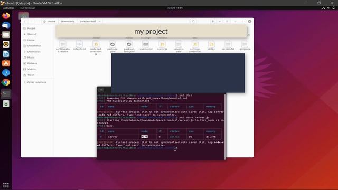Select the node-red.controller.js file
The width and height of the screenshot is (338, 190).
coord(96,48)
